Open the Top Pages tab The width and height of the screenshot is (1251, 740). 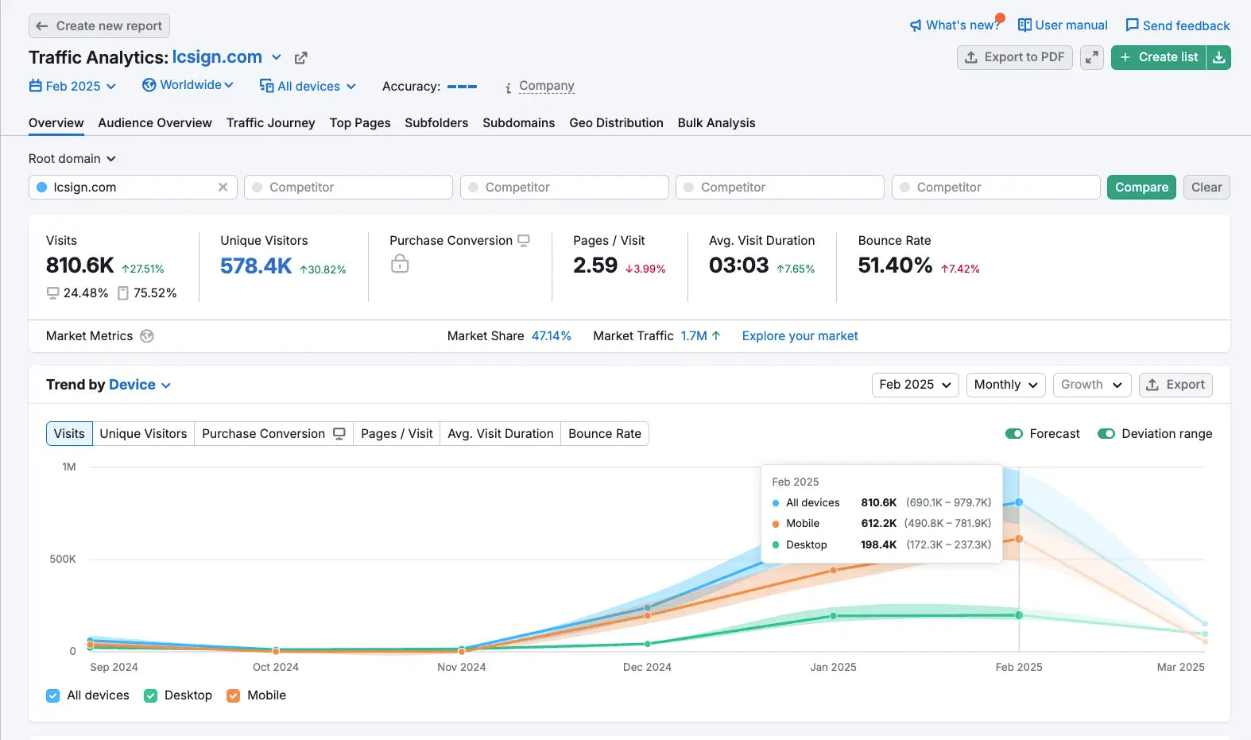(360, 123)
